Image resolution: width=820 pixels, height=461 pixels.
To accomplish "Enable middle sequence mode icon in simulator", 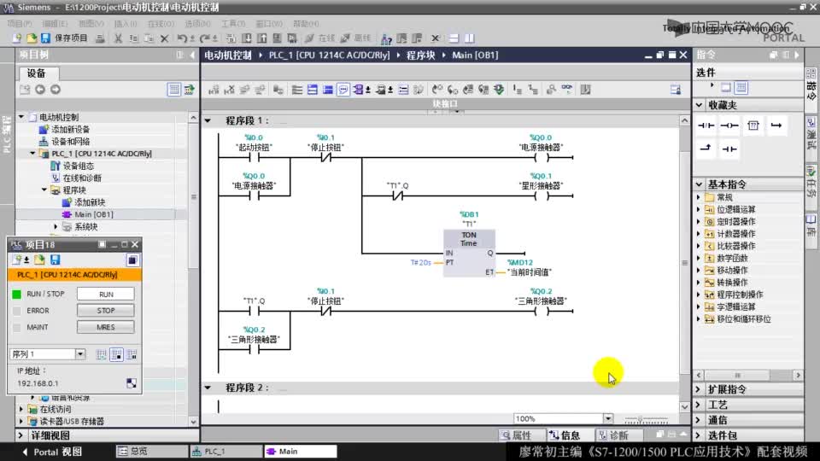I will tap(117, 354).
